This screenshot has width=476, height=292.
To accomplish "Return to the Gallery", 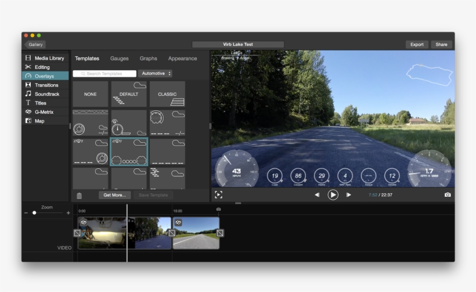I will pyautogui.click(x=35, y=45).
